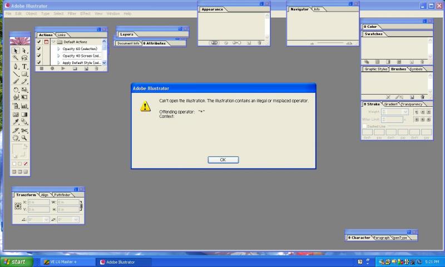The width and height of the screenshot is (445, 267).
Task: Open the Transform shear angle dropdown
Action: tap(76, 220)
